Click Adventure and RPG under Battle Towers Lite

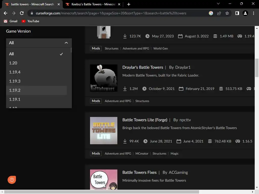[118, 154]
